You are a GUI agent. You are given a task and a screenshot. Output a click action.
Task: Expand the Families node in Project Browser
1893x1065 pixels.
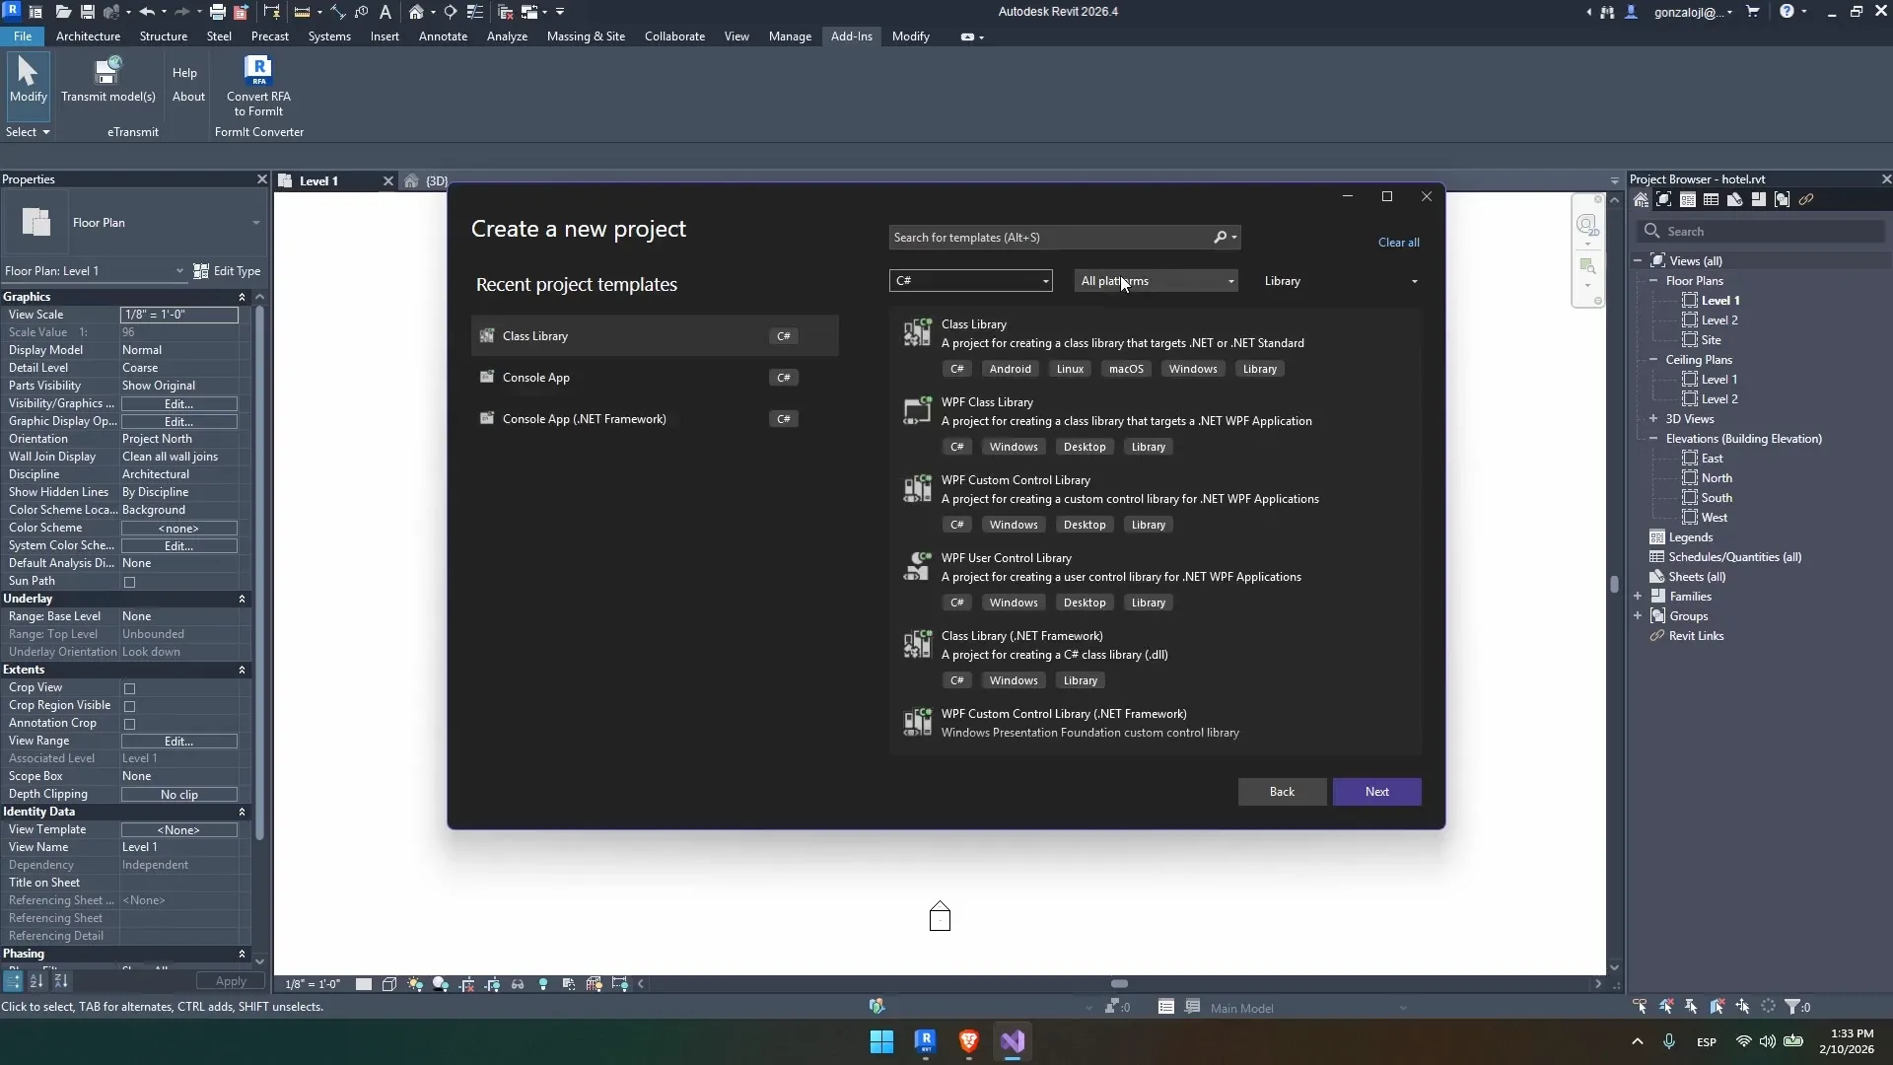point(1638,597)
